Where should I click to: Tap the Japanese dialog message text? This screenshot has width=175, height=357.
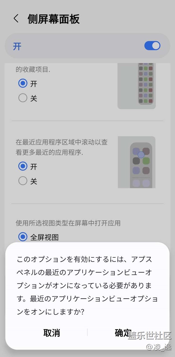click(87, 285)
